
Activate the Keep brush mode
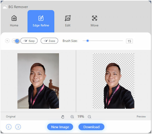pyautogui.click(x=29, y=41)
